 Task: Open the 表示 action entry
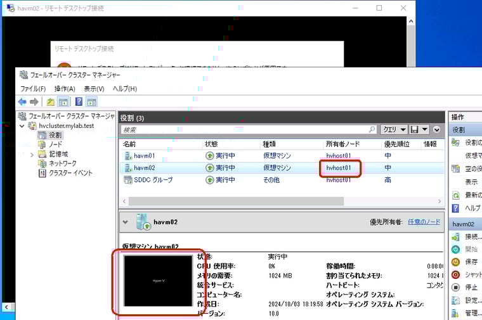pos(471,182)
